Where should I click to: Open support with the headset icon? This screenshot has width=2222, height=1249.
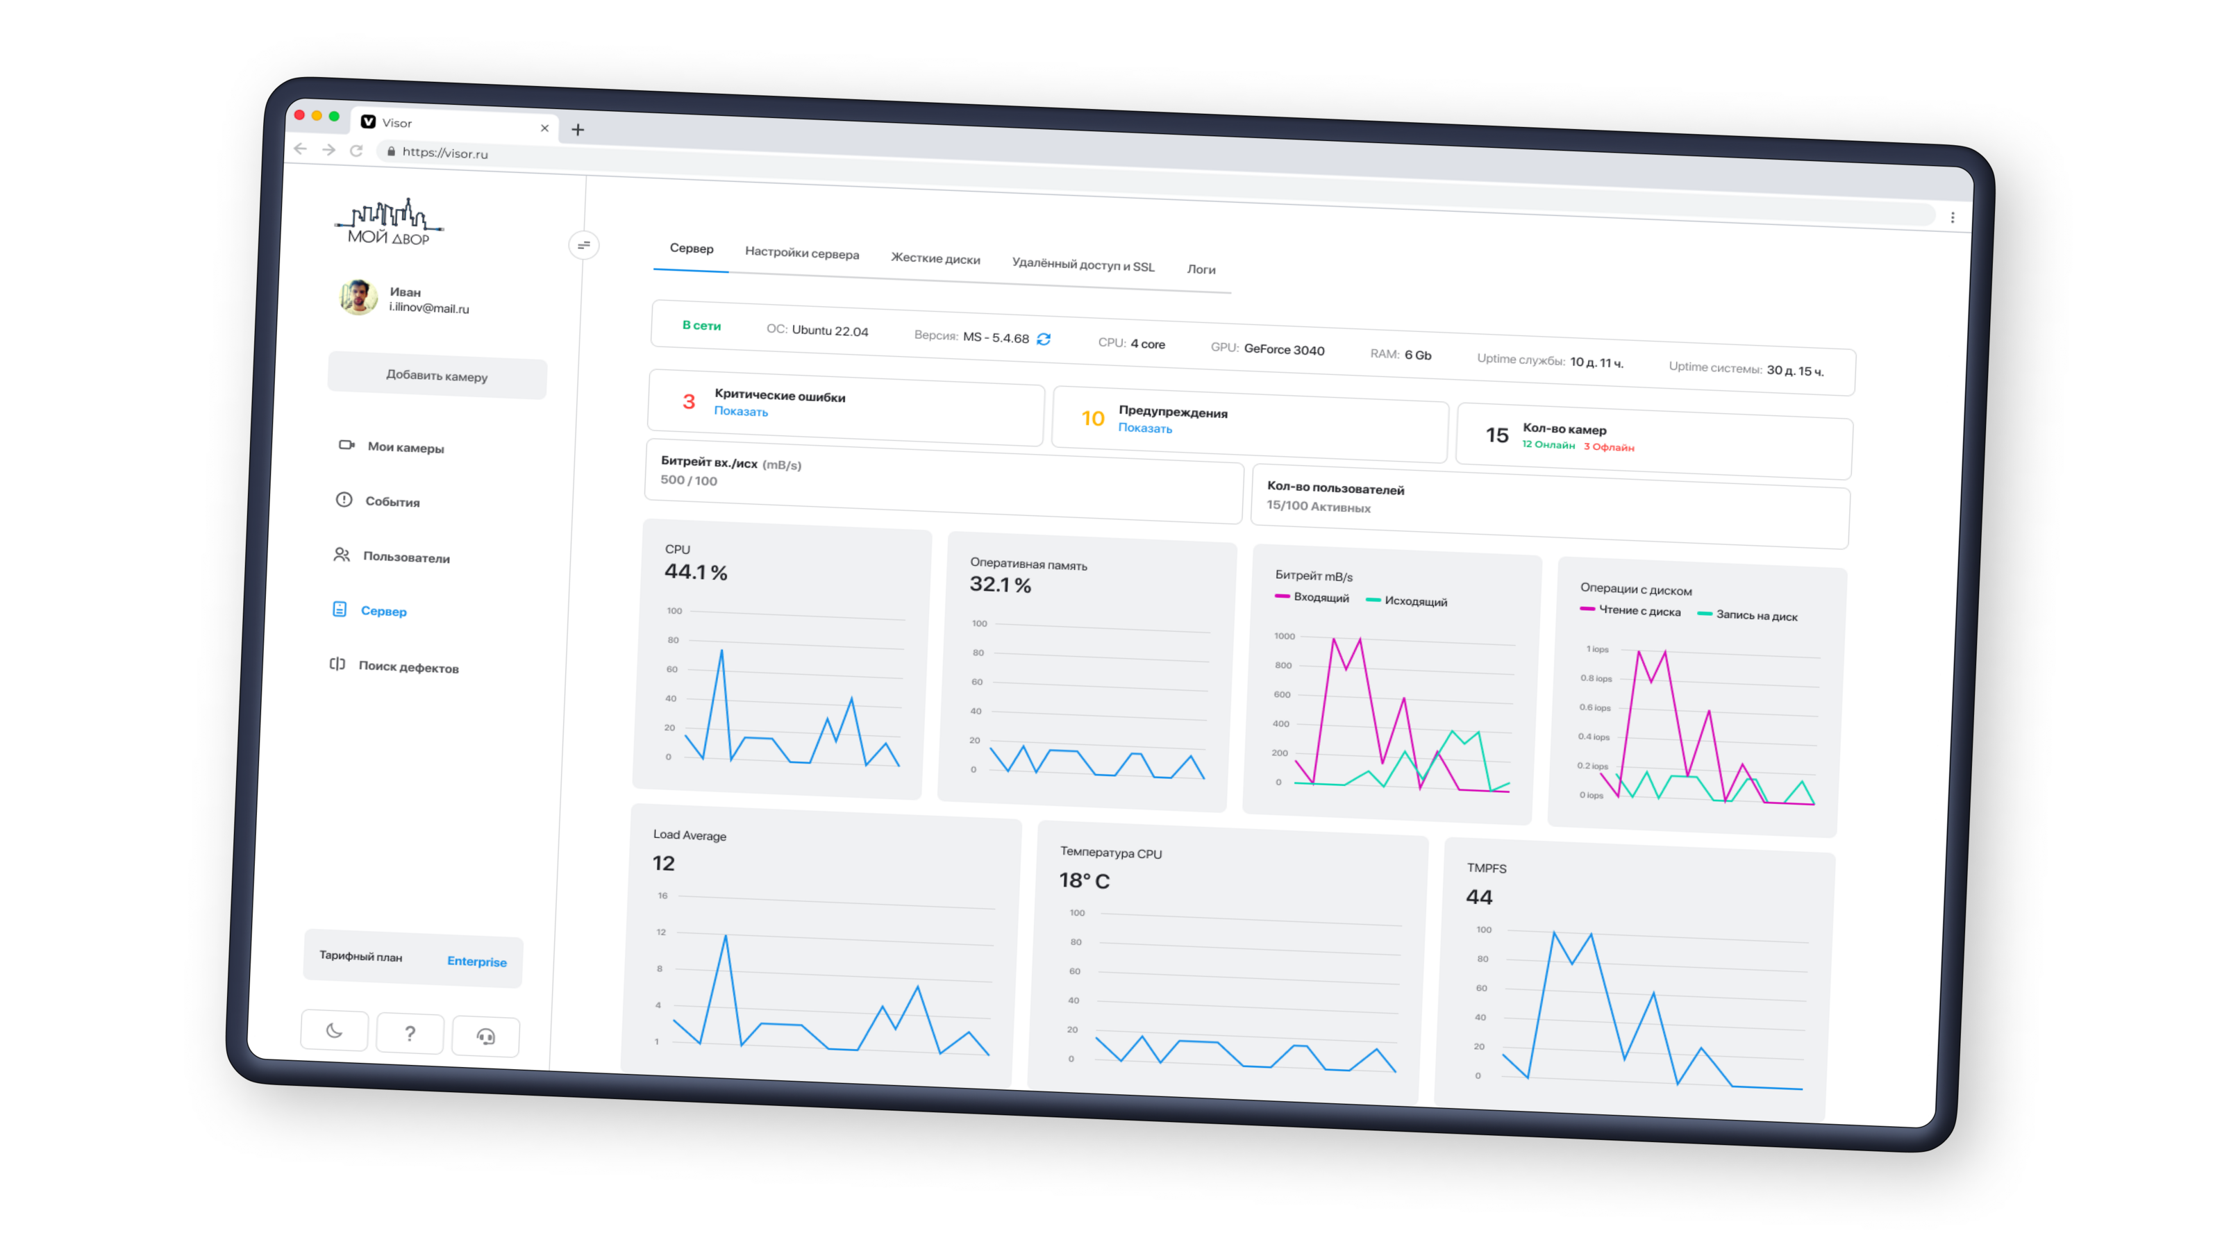(x=485, y=1037)
